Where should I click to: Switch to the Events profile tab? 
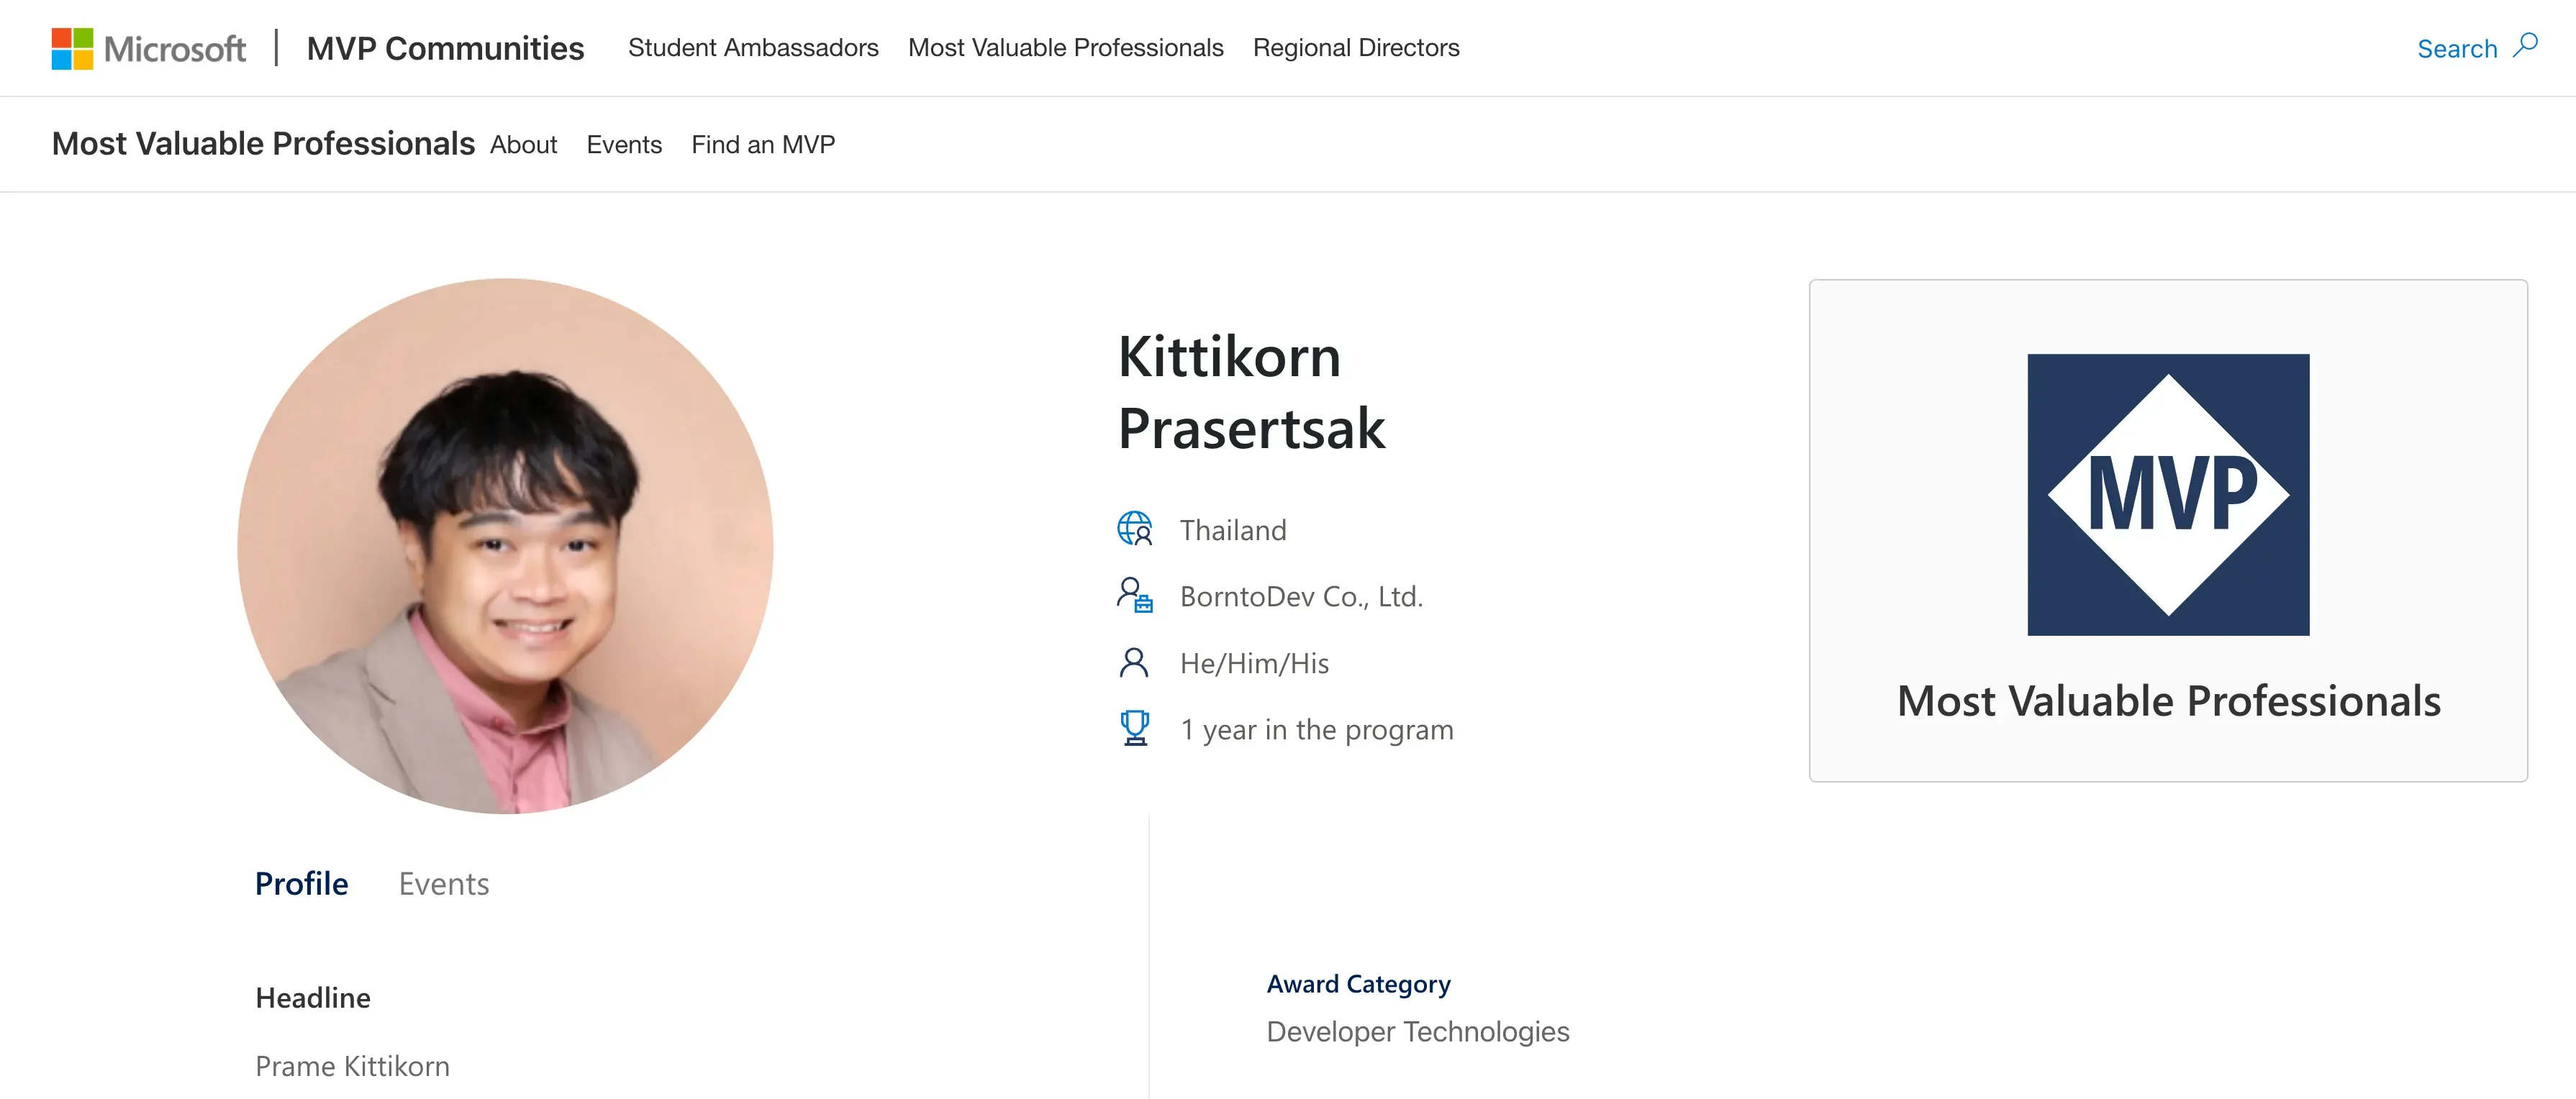444,884
